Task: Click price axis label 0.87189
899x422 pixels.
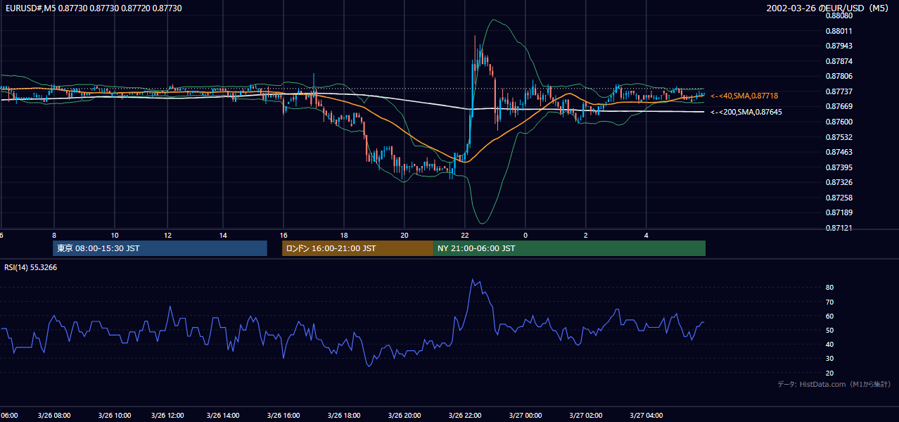Action: [839, 212]
